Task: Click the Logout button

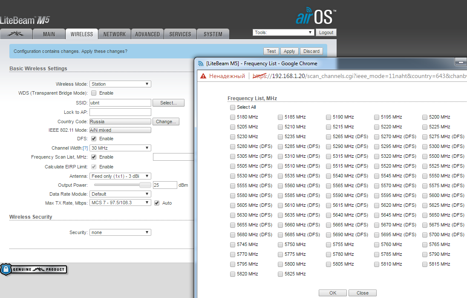Action: (326, 32)
